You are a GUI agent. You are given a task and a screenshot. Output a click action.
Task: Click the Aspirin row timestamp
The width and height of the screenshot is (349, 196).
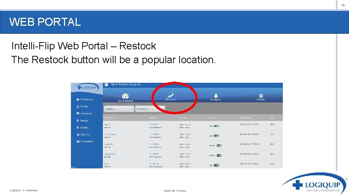click(x=249, y=124)
